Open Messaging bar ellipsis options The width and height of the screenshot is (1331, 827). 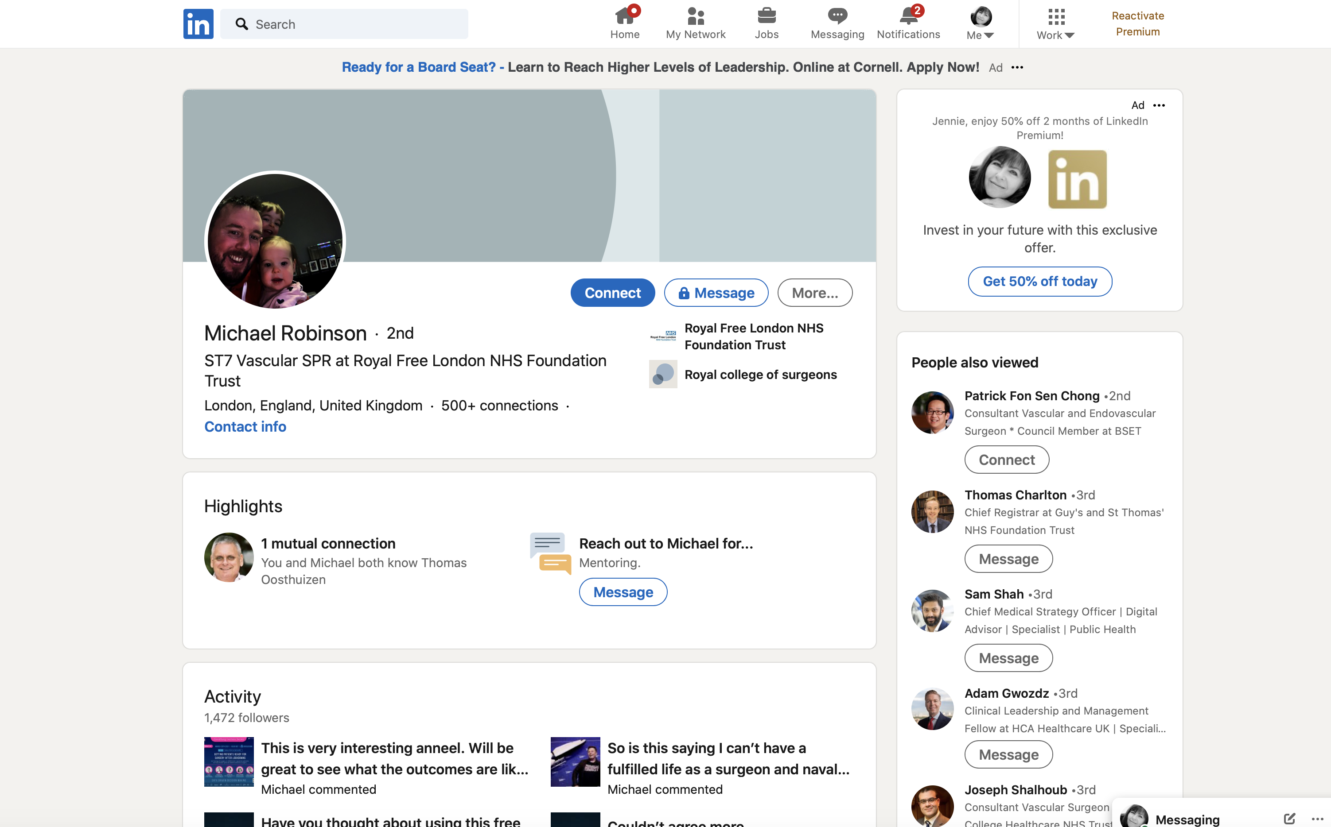pos(1318,819)
